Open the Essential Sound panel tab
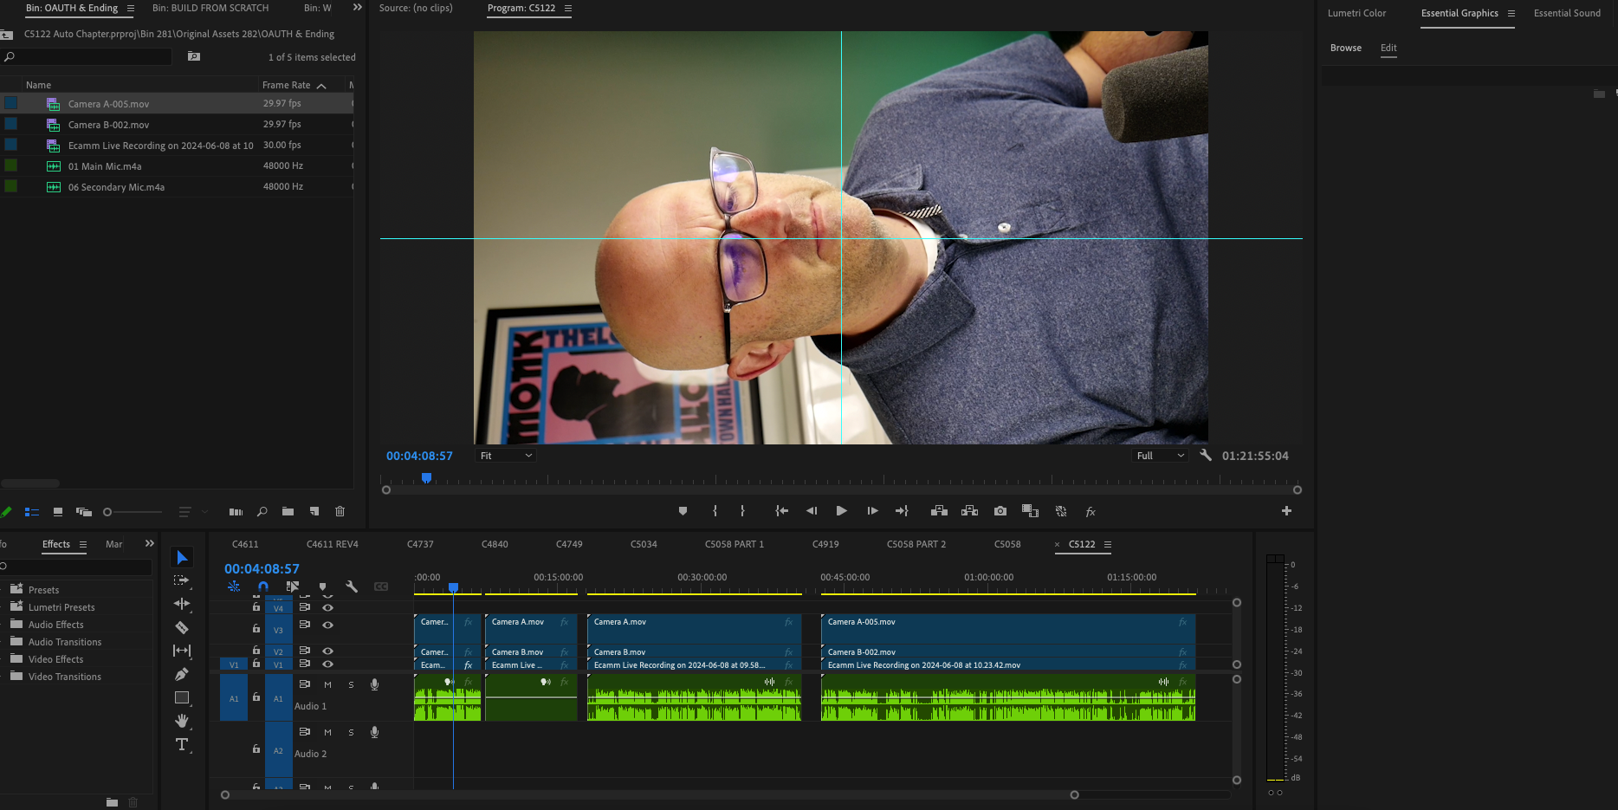 coord(1567,13)
